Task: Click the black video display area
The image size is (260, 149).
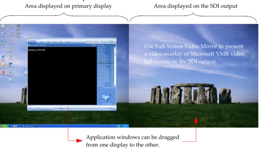Action: [x=62, y=76]
